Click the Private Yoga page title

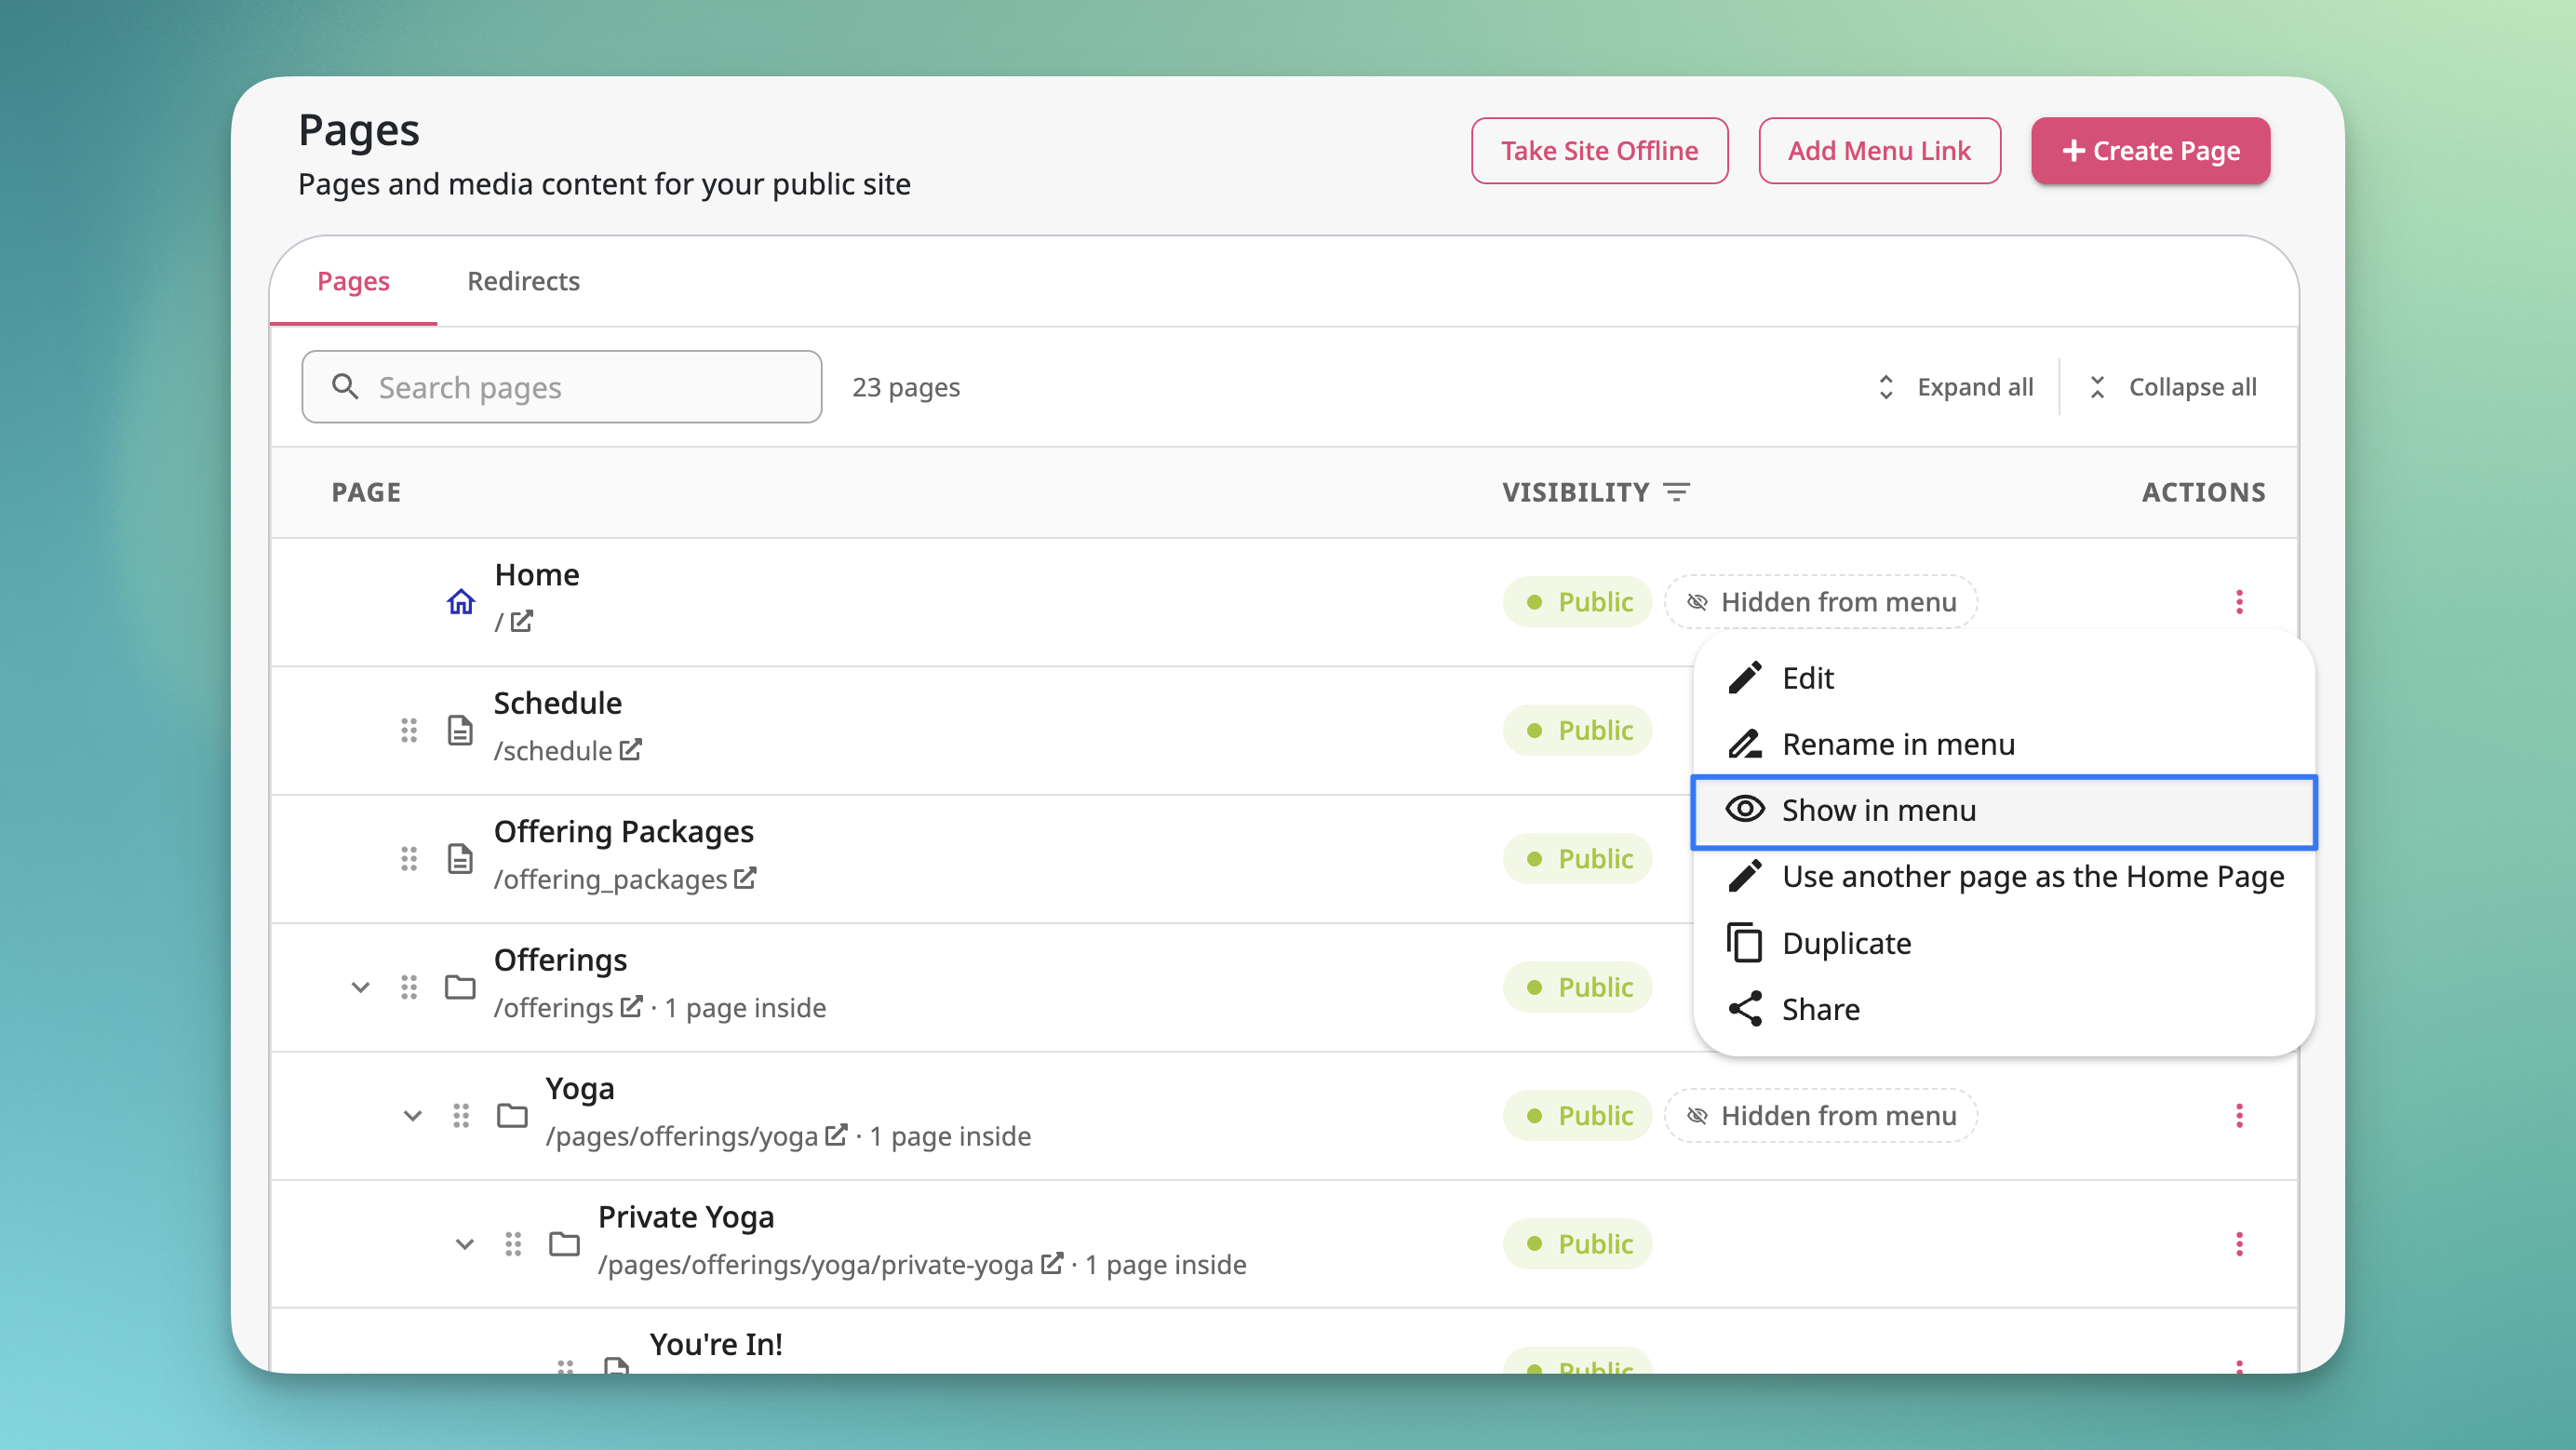686,1216
